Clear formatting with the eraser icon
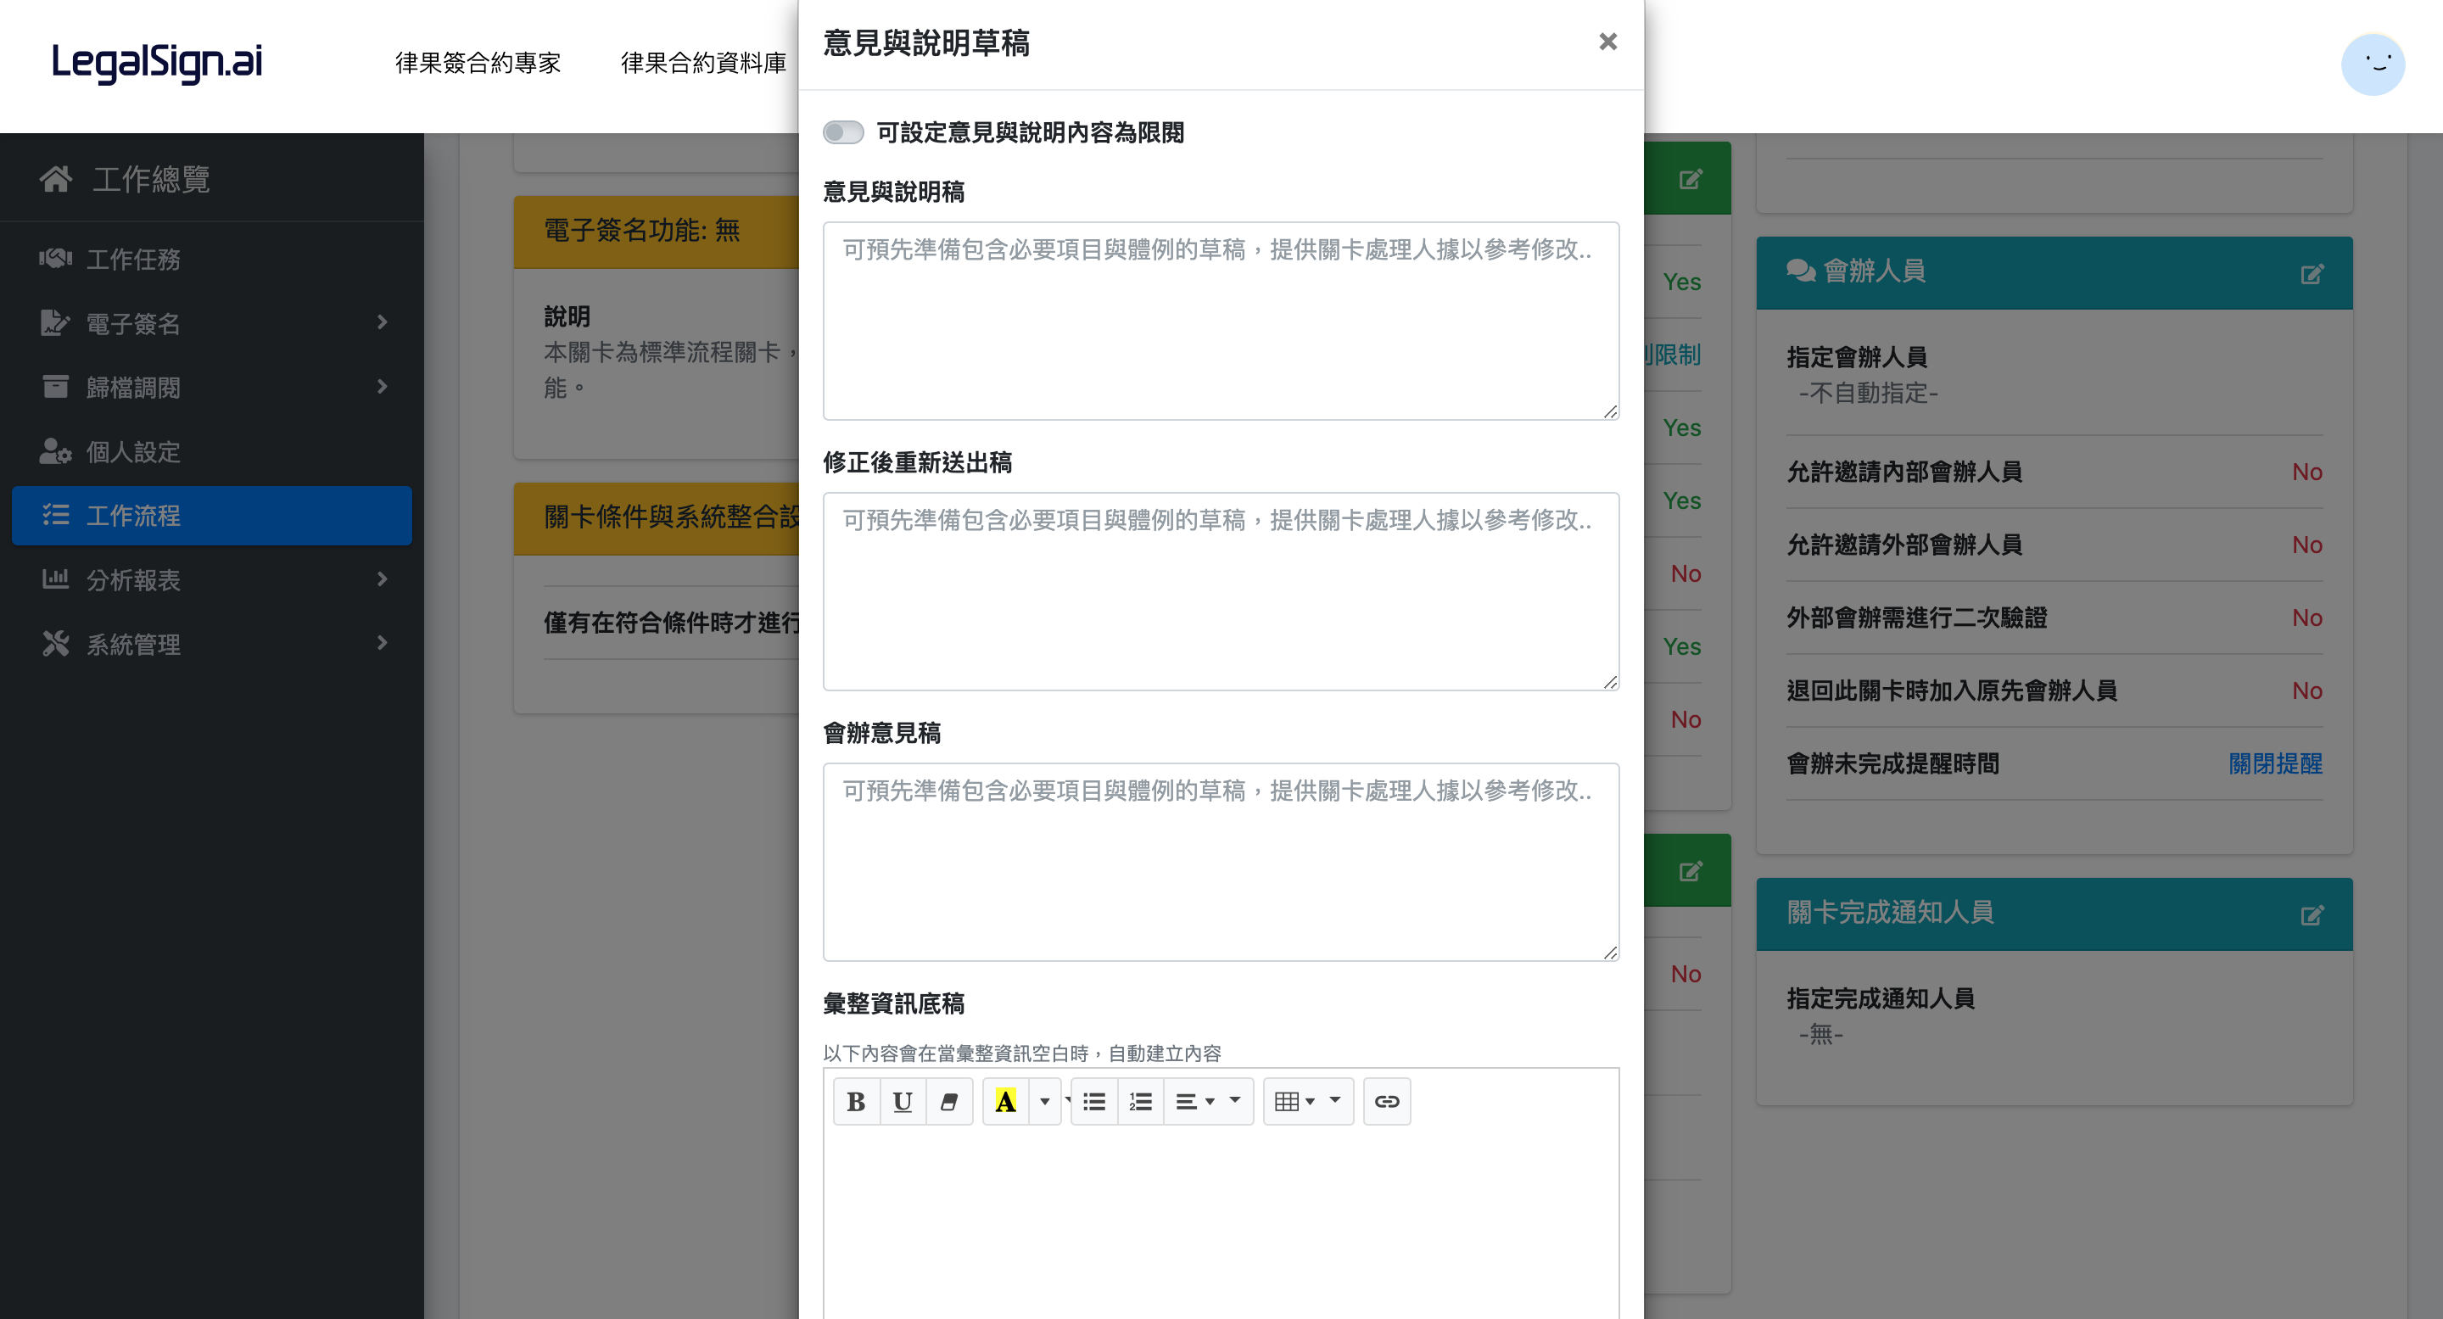This screenshot has height=1319, width=2443. 948,1101
